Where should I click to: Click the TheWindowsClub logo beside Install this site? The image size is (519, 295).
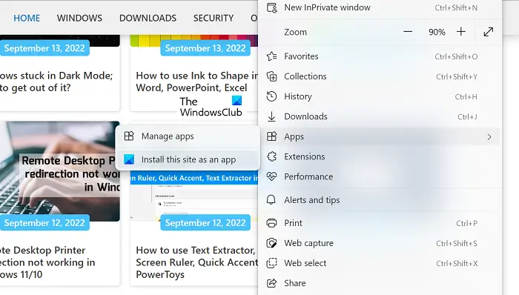point(129,159)
